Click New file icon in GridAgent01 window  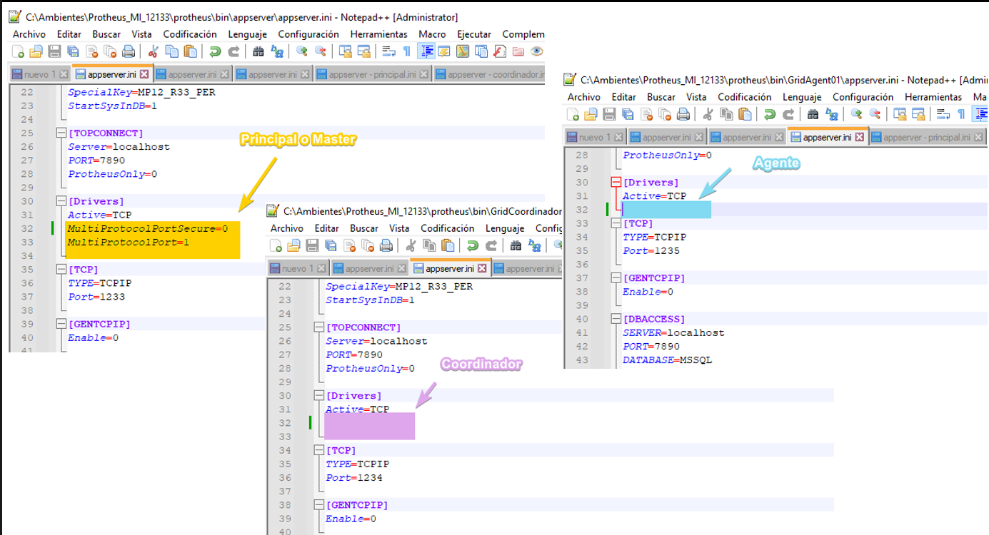tap(573, 114)
